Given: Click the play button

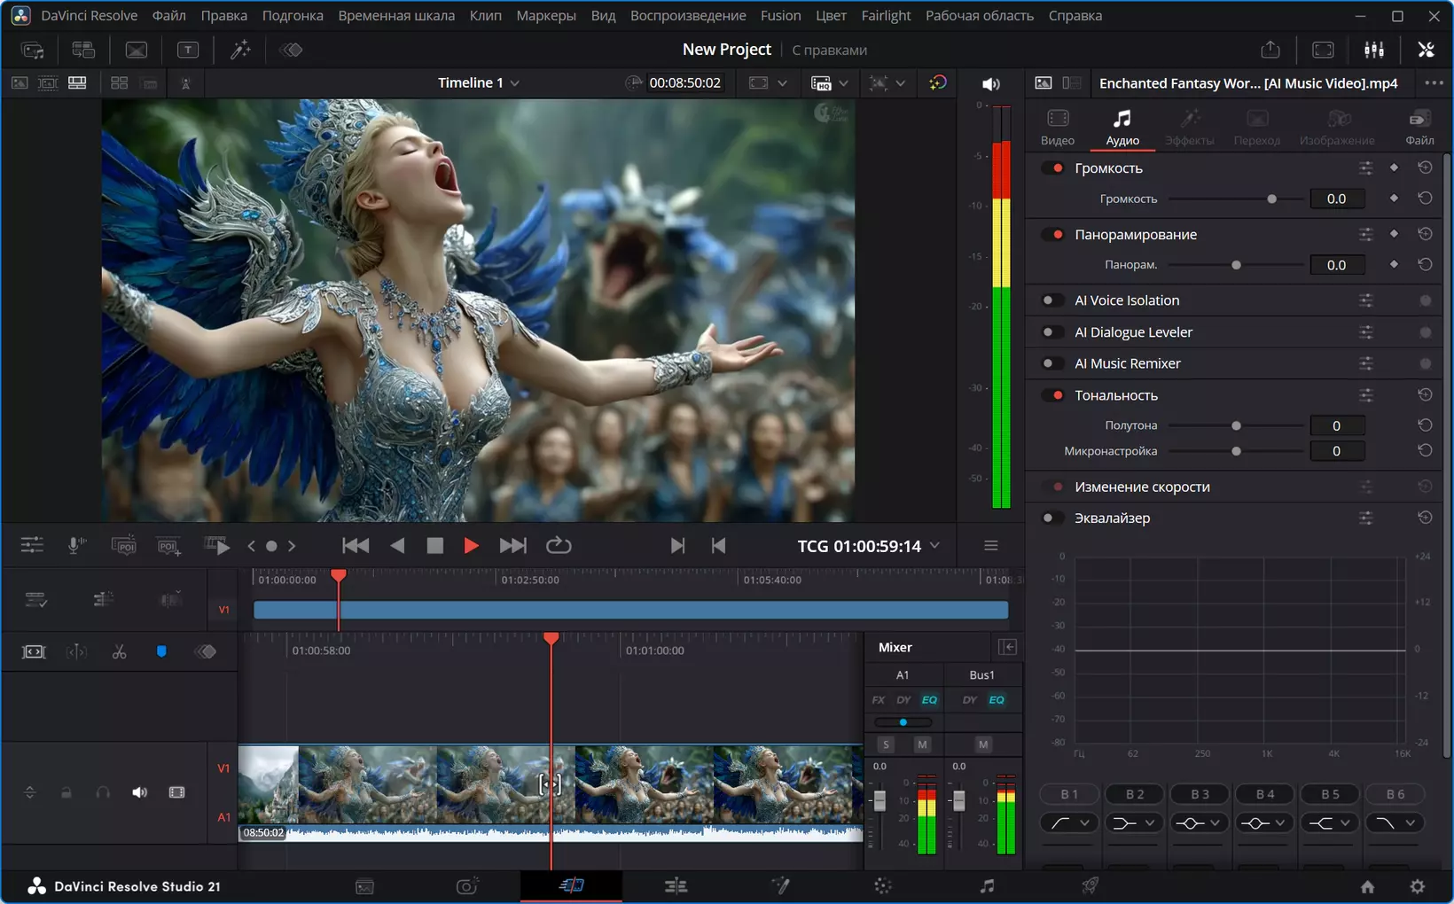Looking at the screenshot, I should pyautogui.click(x=471, y=546).
